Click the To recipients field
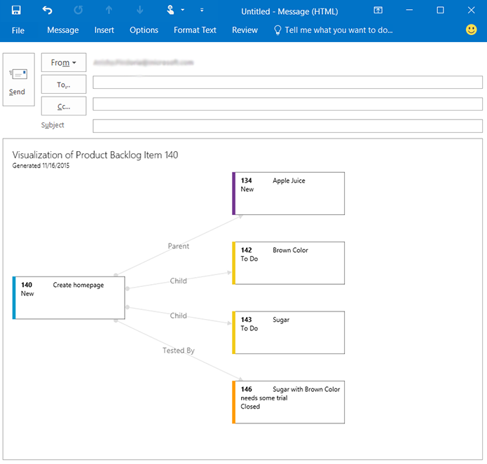The image size is (487, 464). pos(287,83)
